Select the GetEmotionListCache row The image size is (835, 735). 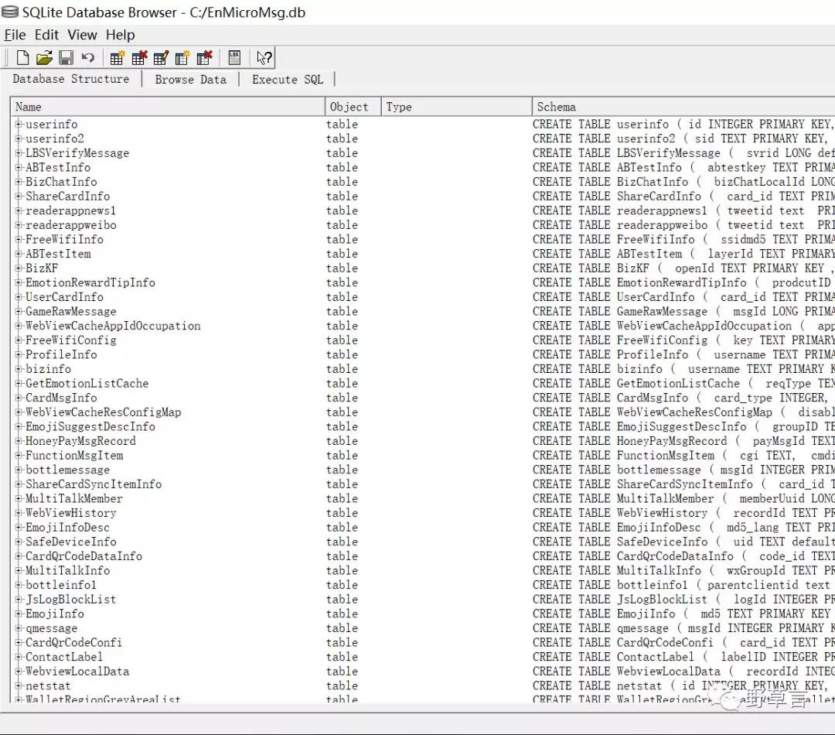coord(423,383)
